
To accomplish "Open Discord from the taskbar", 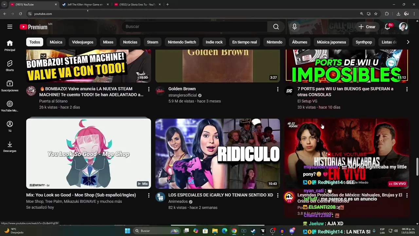I will click(292, 231).
